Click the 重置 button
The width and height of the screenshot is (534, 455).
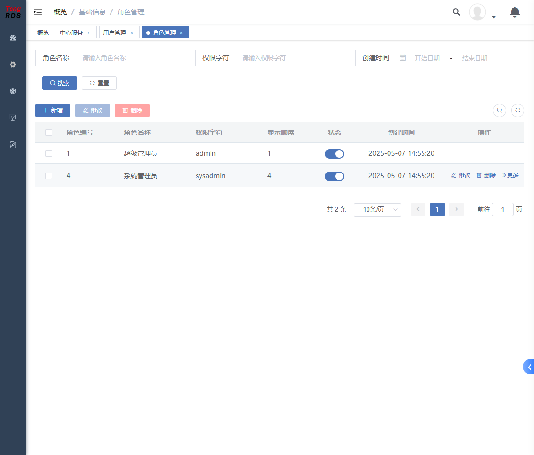(99, 83)
